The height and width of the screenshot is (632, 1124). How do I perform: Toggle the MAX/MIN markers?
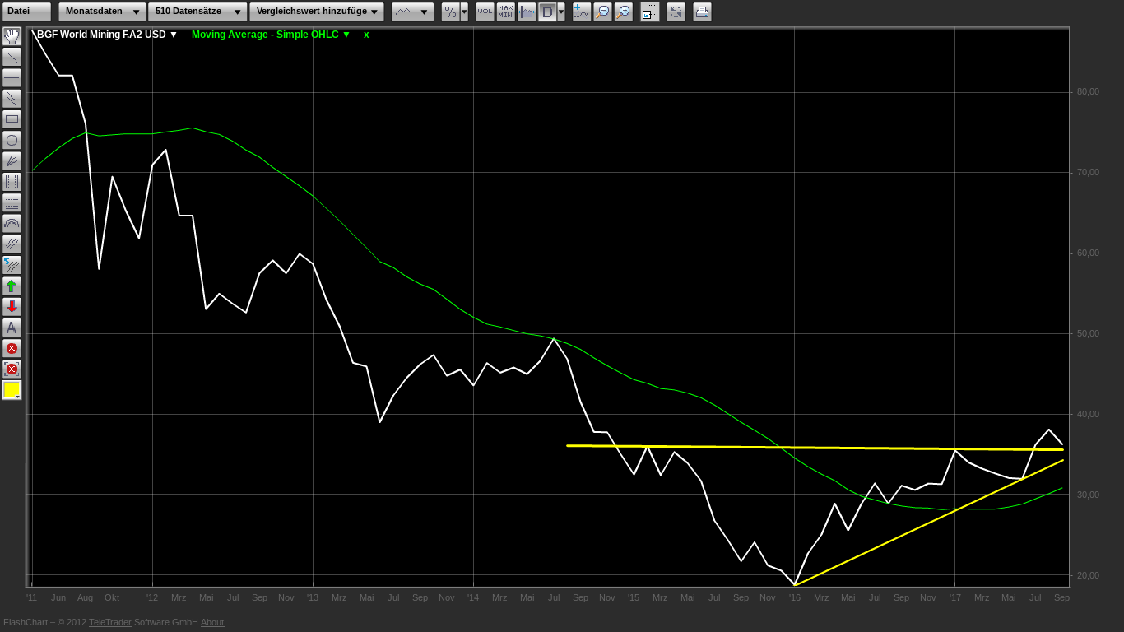point(505,12)
